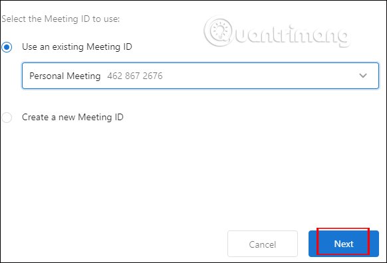Image resolution: width=387 pixels, height=263 pixels.
Task: Click the meeting ID number 462 867 2676
Action: click(x=135, y=76)
